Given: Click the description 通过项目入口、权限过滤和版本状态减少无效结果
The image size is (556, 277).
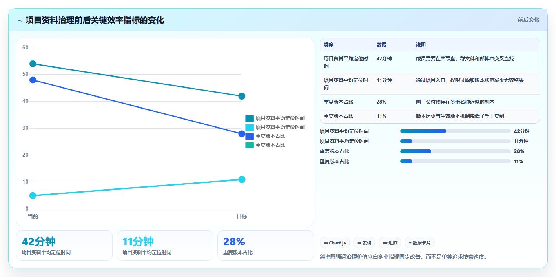Looking at the screenshot, I should pos(470,80).
